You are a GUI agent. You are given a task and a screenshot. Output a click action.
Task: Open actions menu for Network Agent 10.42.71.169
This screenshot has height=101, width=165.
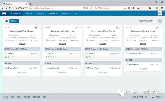tap(160, 64)
